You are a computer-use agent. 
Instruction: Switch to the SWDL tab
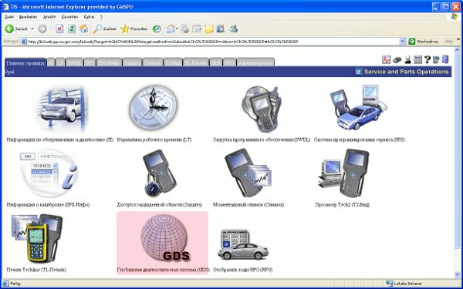click(x=74, y=62)
